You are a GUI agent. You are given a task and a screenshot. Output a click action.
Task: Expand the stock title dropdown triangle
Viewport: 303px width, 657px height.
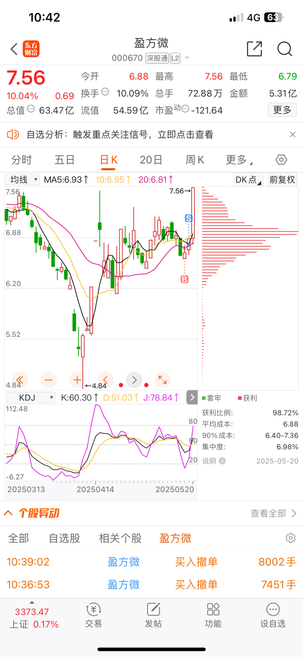pos(187,58)
